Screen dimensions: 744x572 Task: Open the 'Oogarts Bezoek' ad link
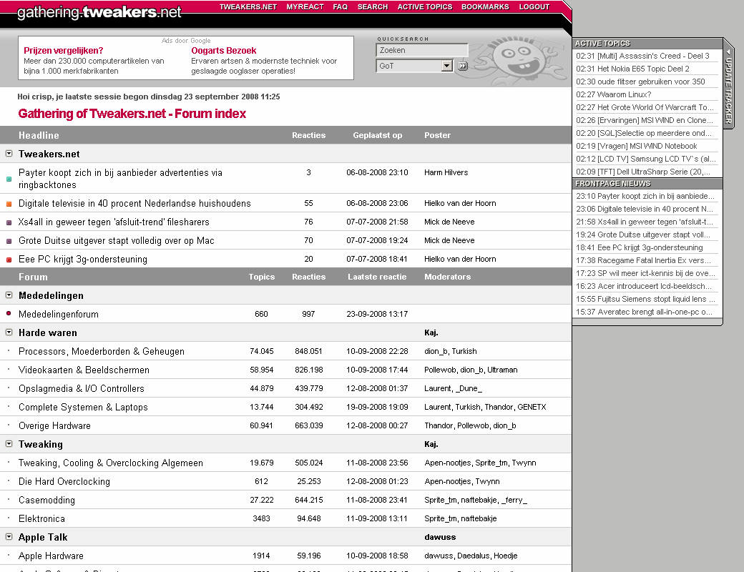(x=223, y=51)
